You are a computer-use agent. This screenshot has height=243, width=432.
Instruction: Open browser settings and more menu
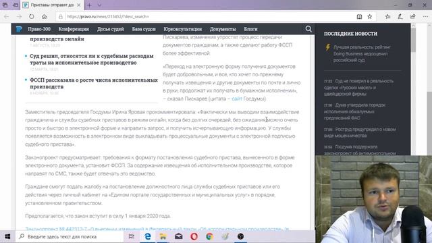(x=425, y=16)
